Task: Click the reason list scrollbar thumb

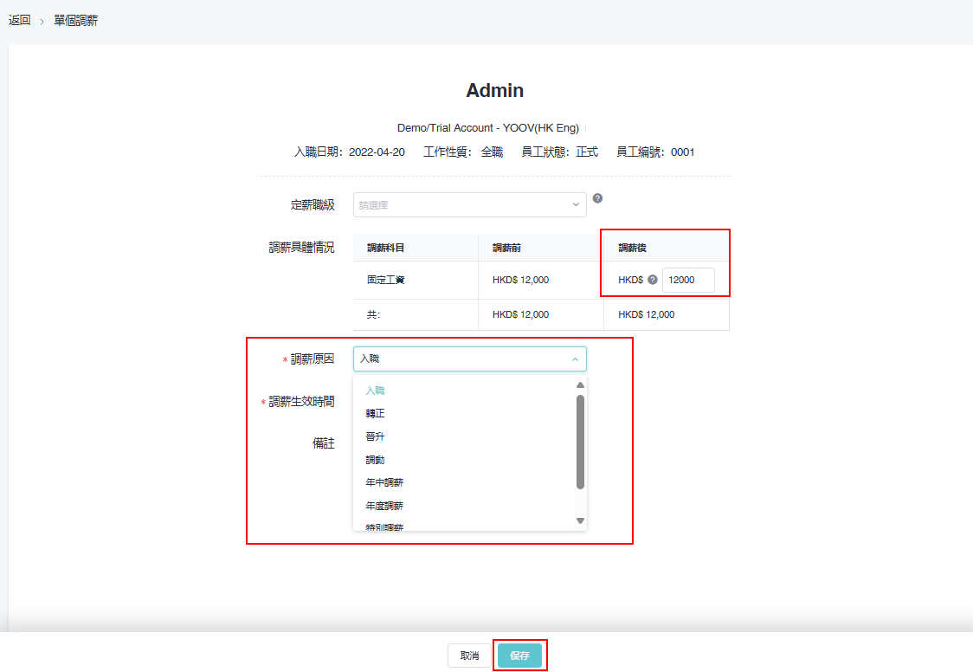Action: [x=581, y=442]
